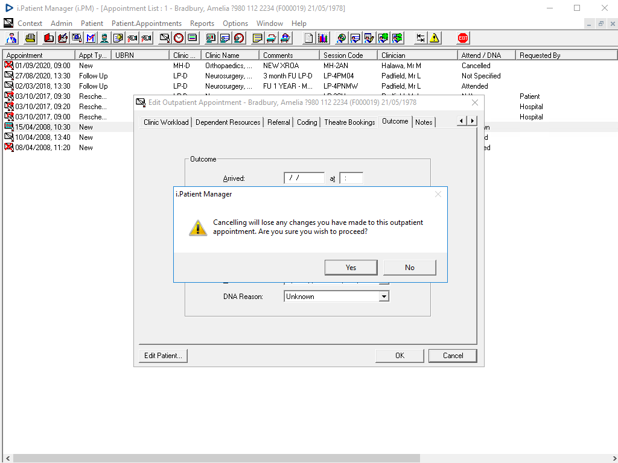Click the colored bar chart toolbar icon
618x463 pixels.
coord(323,38)
